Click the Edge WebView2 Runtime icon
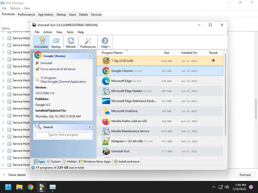Viewport: 258px width, 193px height. pos(106,101)
